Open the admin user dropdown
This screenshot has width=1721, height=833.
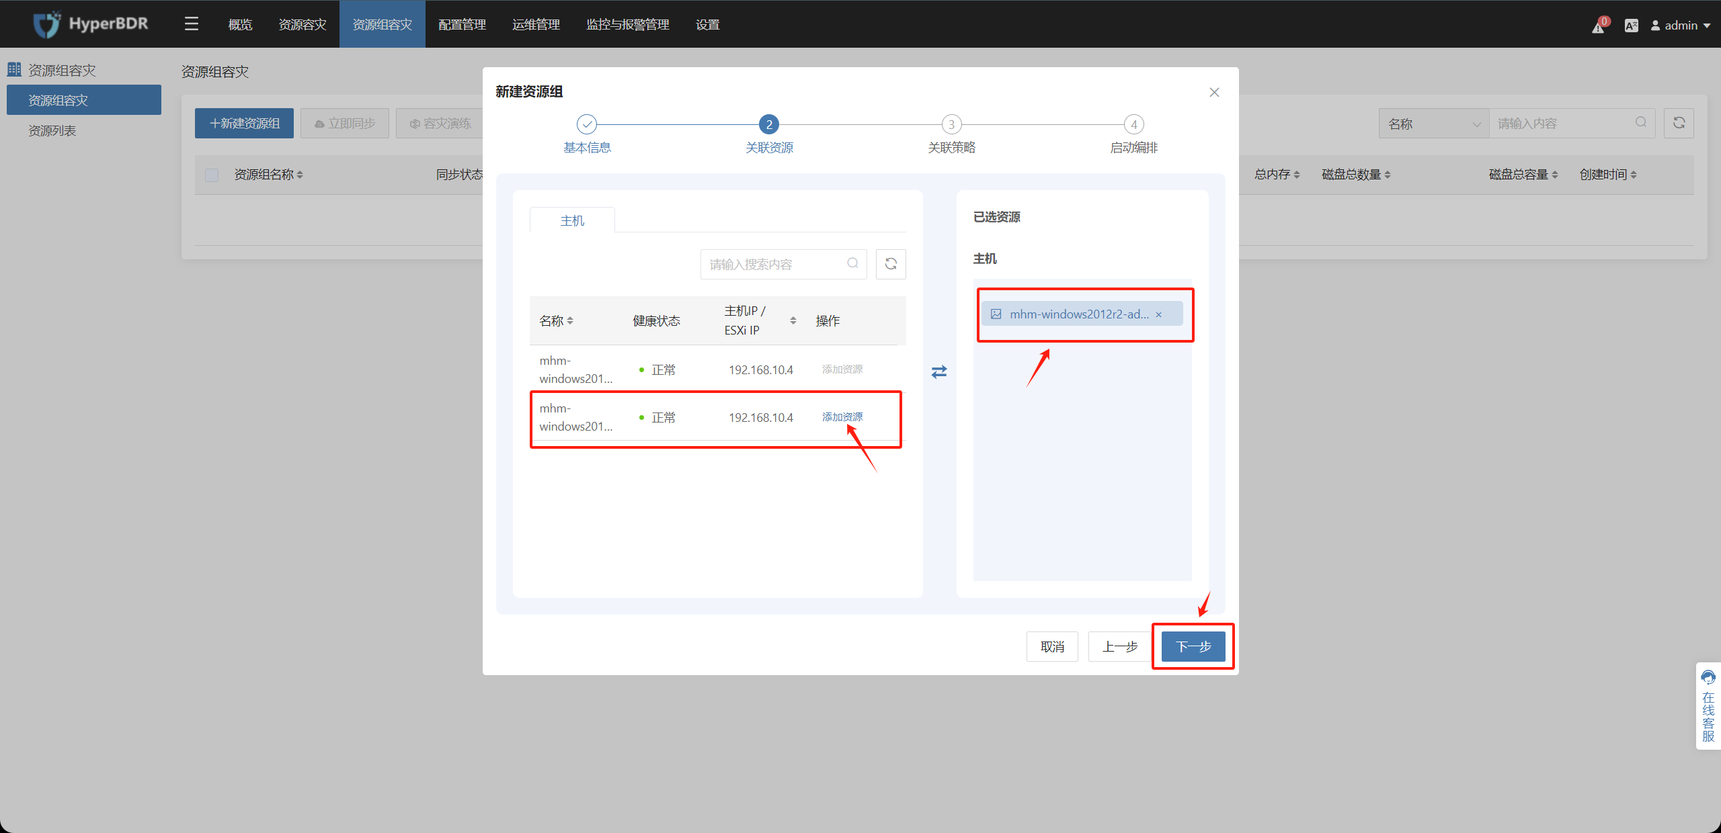pyautogui.click(x=1681, y=26)
